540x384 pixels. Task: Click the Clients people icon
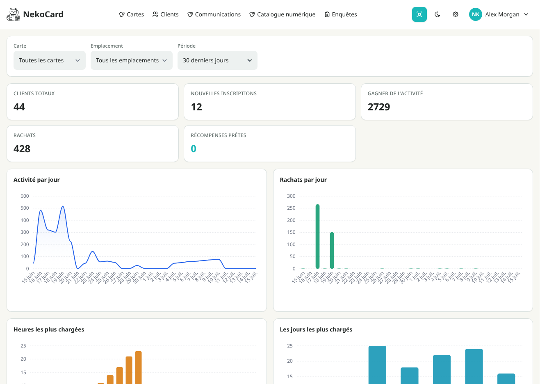click(x=155, y=14)
